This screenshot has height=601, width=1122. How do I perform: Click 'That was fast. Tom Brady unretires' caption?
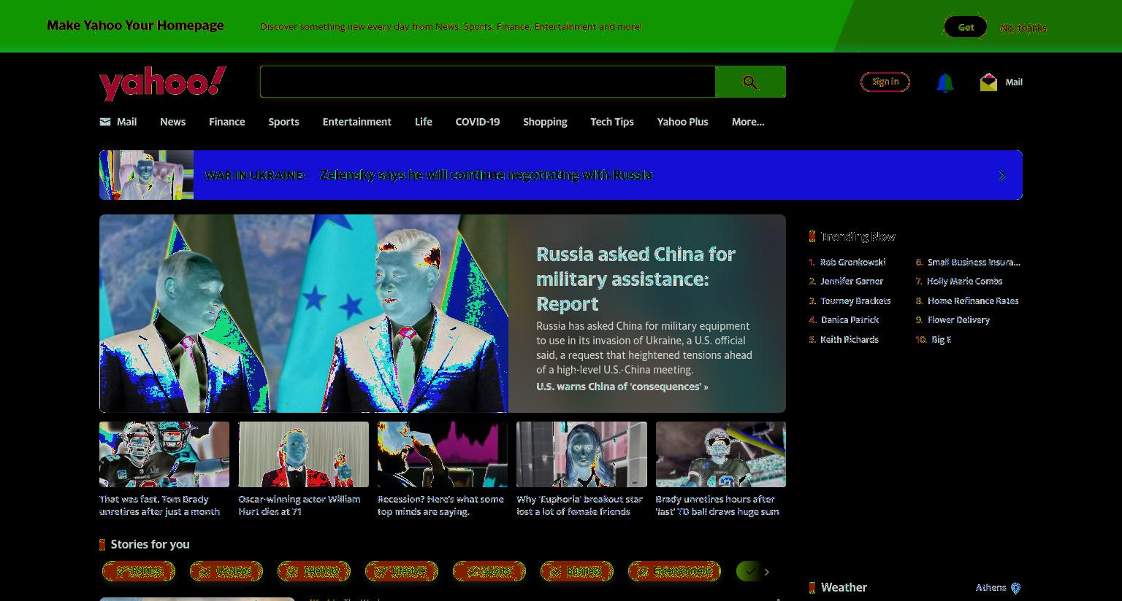[159, 505]
